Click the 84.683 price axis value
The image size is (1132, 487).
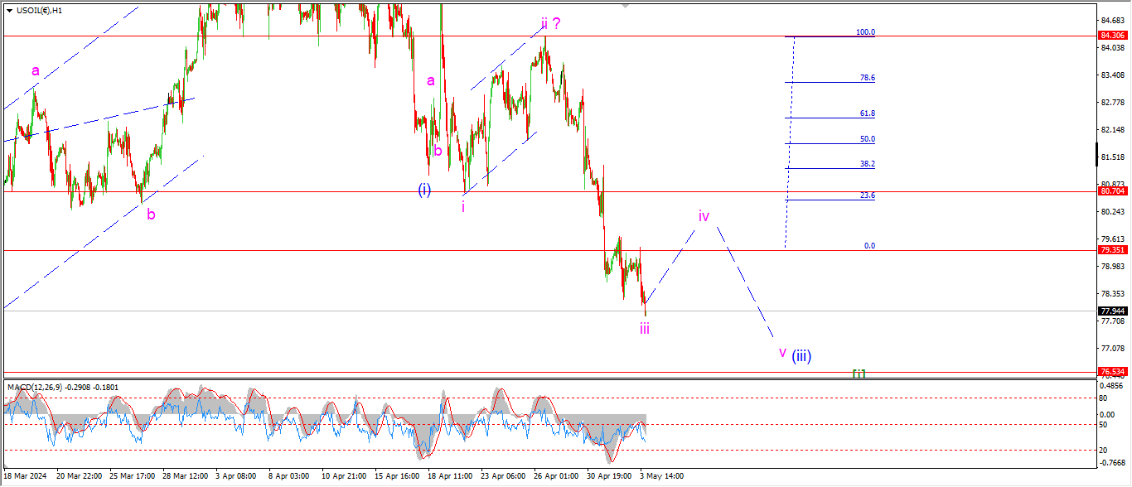[x=1114, y=20]
